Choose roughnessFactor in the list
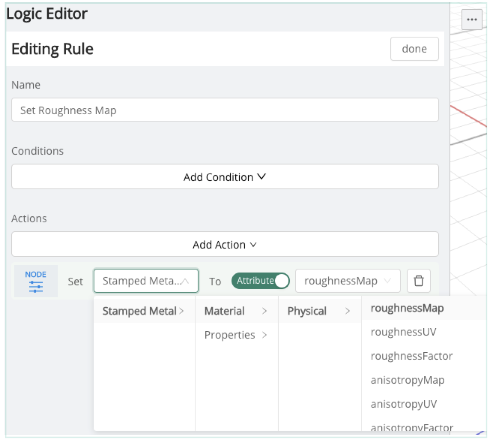The height and width of the screenshot is (440, 490). click(x=411, y=356)
